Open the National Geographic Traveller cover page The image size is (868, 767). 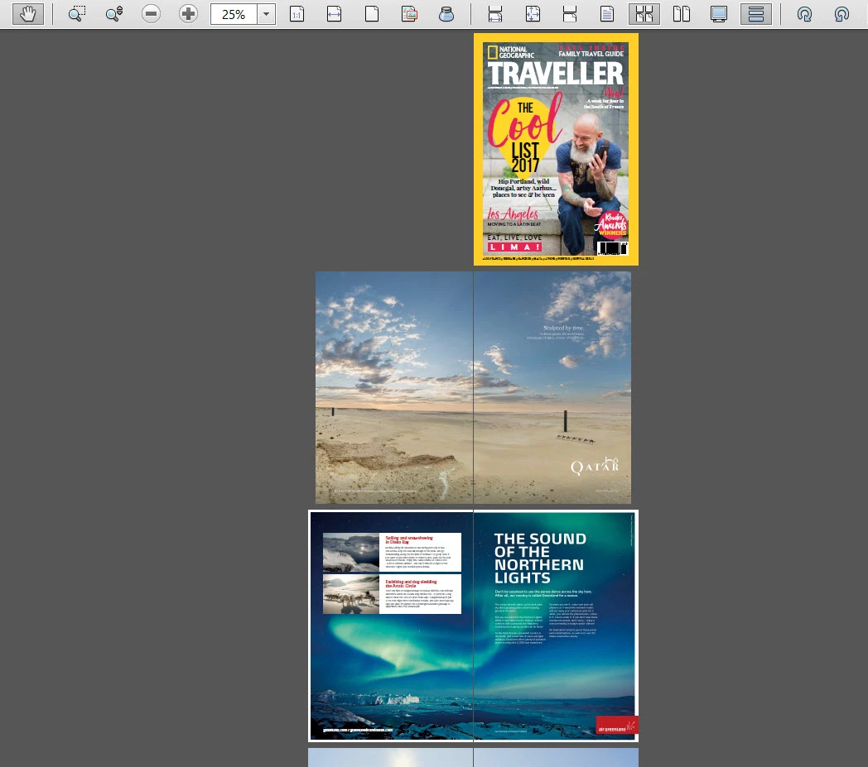[556, 149]
